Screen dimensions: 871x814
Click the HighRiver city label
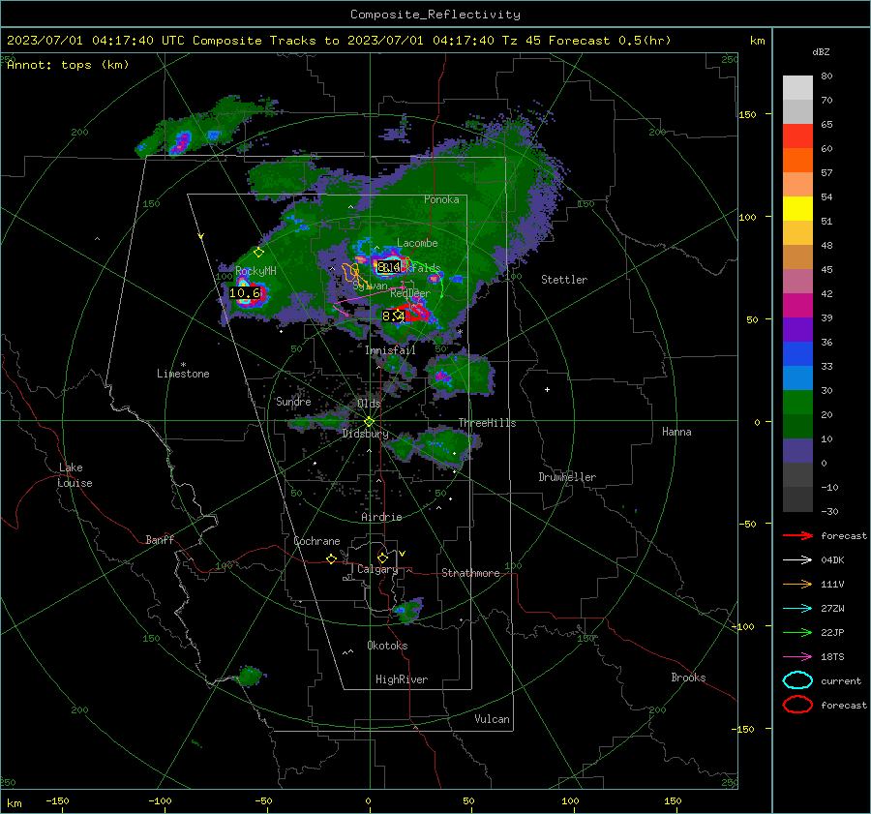point(402,679)
